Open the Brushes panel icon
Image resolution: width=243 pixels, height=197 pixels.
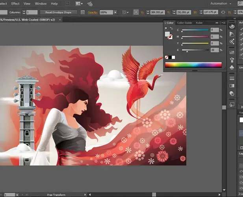[232, 60]
